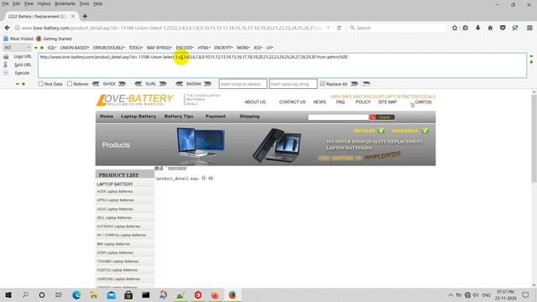
Task: Open the Tools menu in the menu bar
Action: pyautogui.click(x=84, y=3)
